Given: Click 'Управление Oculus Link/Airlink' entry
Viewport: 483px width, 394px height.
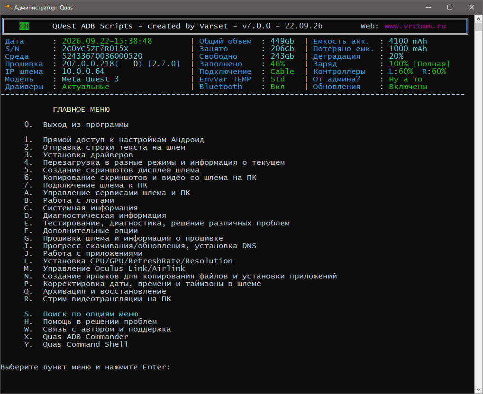Looking at the screenshot, I should tap(105, 269).
